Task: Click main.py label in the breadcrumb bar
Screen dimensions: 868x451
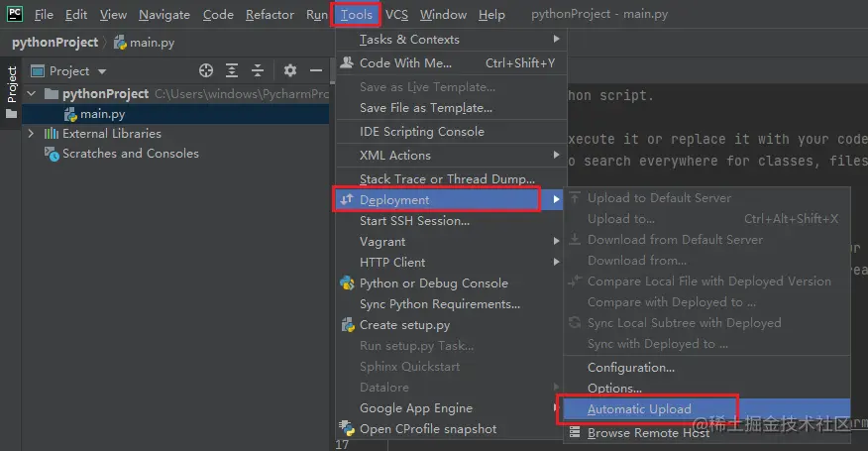Action: coord(152,43)
